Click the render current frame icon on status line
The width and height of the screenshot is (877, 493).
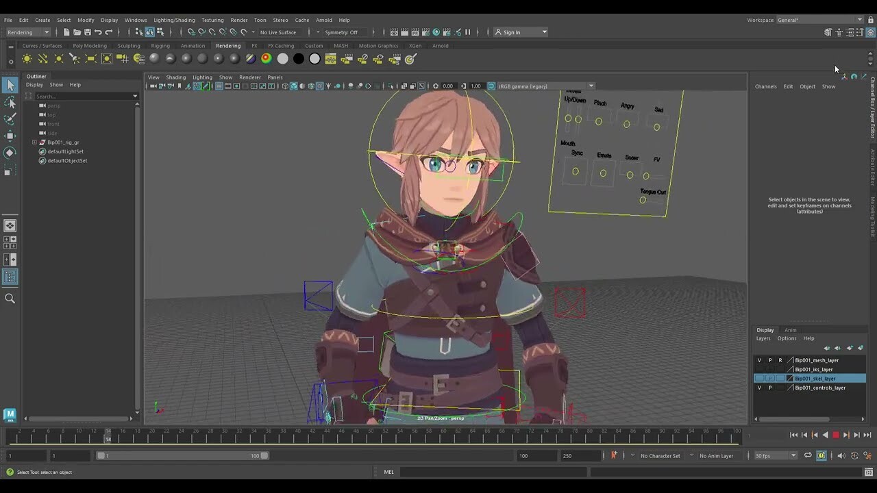click(404, 31)
